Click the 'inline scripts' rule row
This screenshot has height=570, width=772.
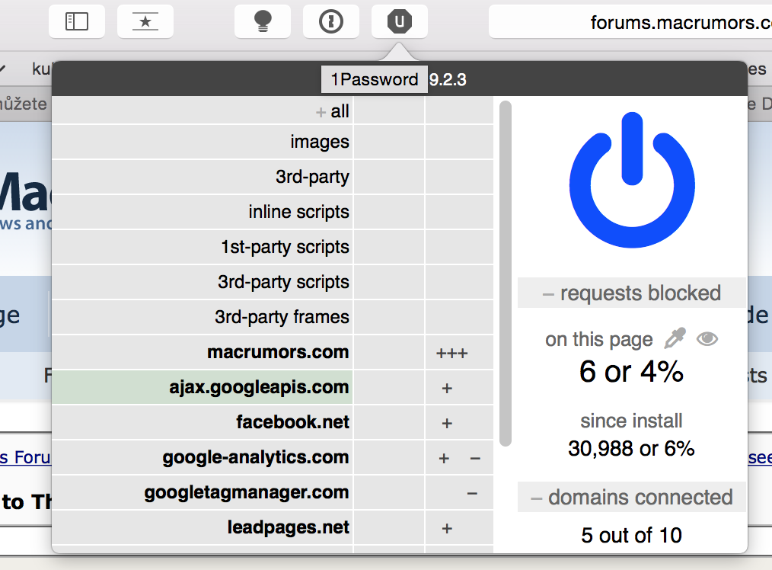(x=203, y=212)
